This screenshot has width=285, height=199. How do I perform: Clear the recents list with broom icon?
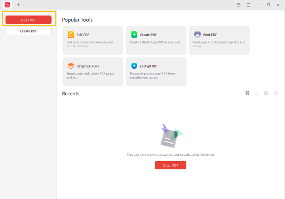click(x=276, y=93)
